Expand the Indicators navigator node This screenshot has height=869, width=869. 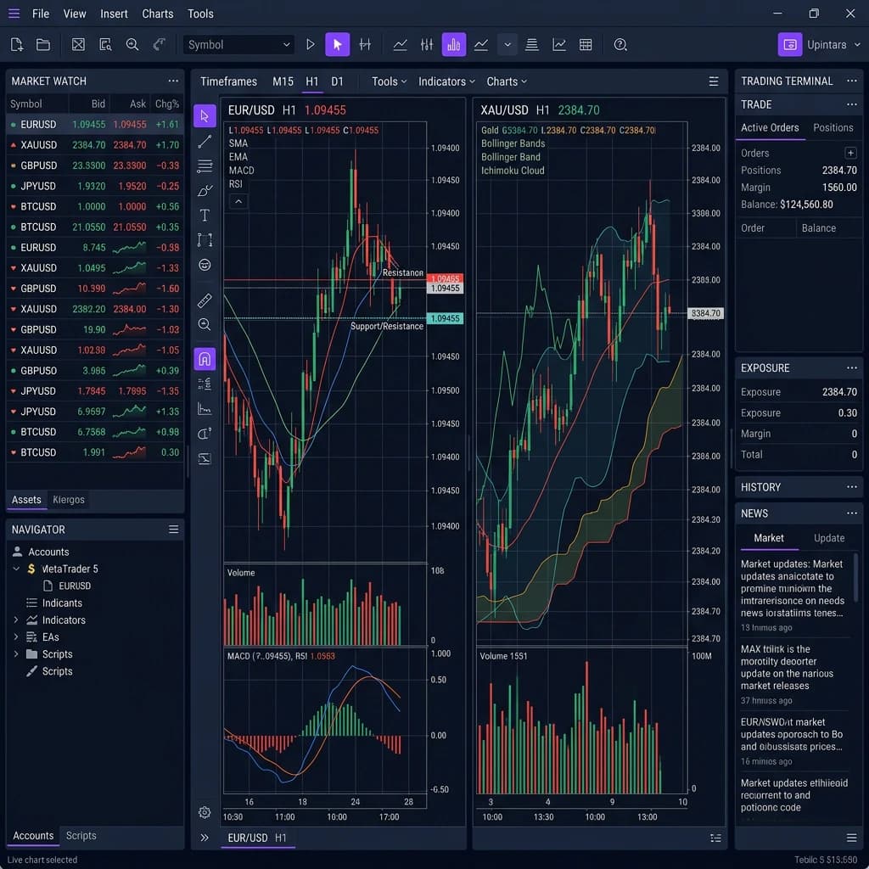click(16, 620)
